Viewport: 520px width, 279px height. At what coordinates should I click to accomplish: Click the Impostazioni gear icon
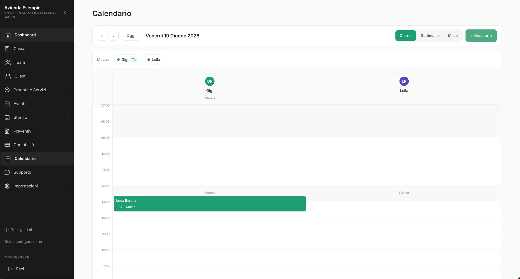(7, 186)
